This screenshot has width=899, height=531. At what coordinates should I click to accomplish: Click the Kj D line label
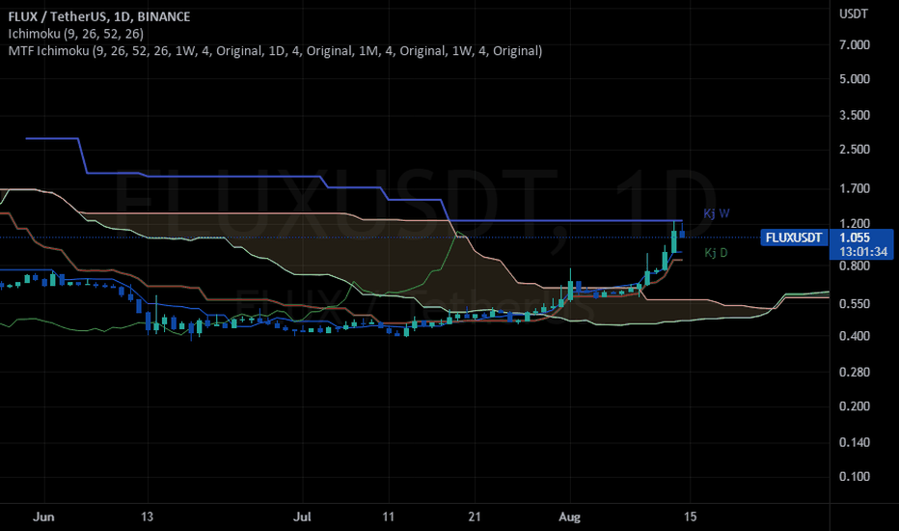pos(716,253)
